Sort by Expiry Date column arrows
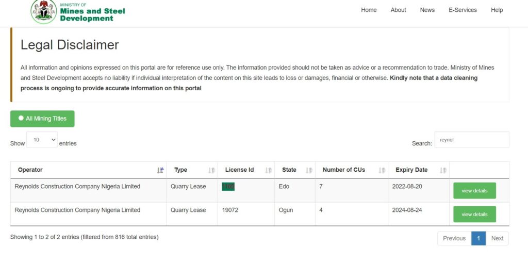This screenshot has height=263, width=528. pyautogui.click(x=443, y=170)
